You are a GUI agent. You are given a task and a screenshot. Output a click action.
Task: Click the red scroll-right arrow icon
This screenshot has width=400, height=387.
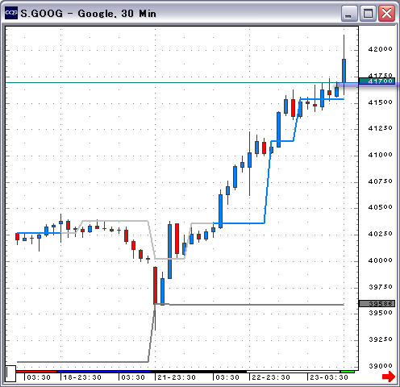pyautogui.click(x=389, y=377)
